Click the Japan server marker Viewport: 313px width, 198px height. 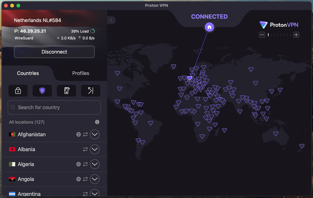click(280, 90)
